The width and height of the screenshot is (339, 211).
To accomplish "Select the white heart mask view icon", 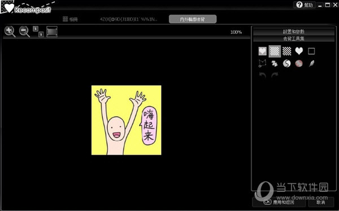I will pos(299,51).
